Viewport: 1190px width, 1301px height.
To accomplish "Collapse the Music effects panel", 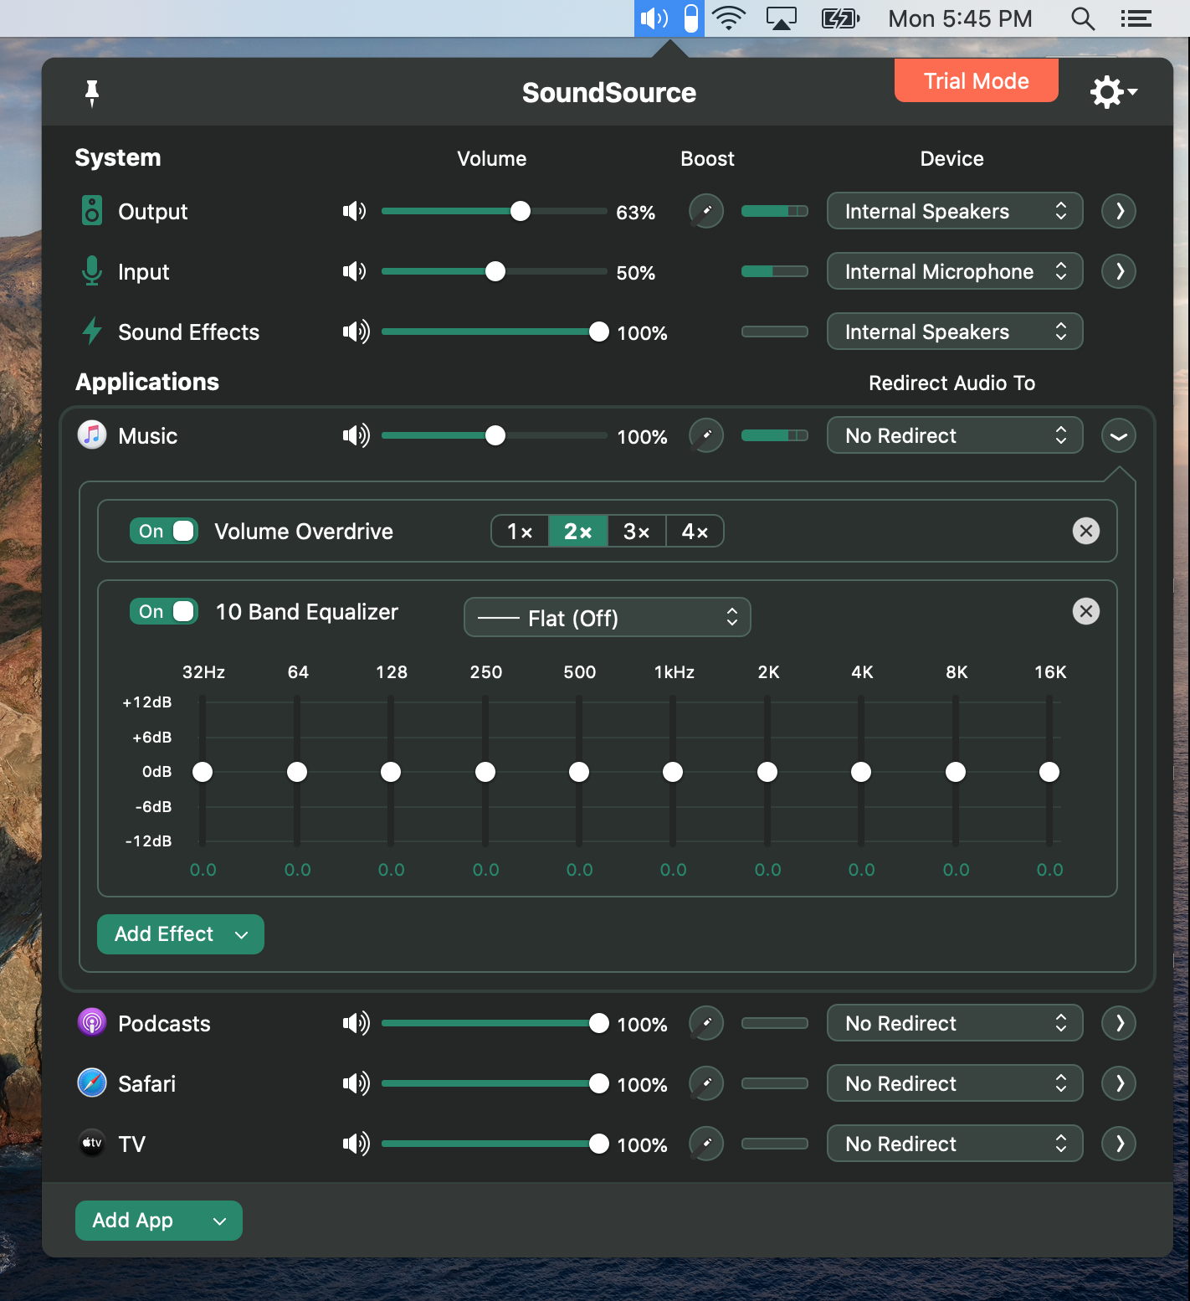I will click(x=1119, y=435).
